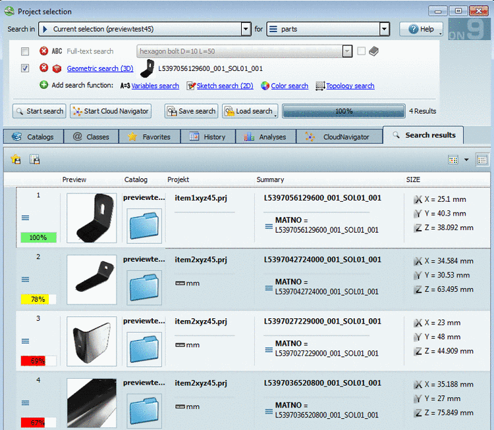Click the X dimension icon of 25.1 mm
Viewport: 494px width, 430px height.
pyautogui.click(x=418, y=199)
